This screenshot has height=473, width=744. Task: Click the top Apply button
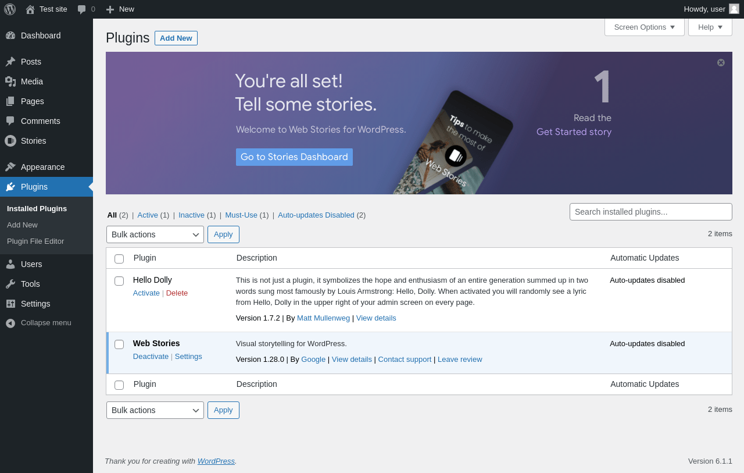(x=223, y=234)
